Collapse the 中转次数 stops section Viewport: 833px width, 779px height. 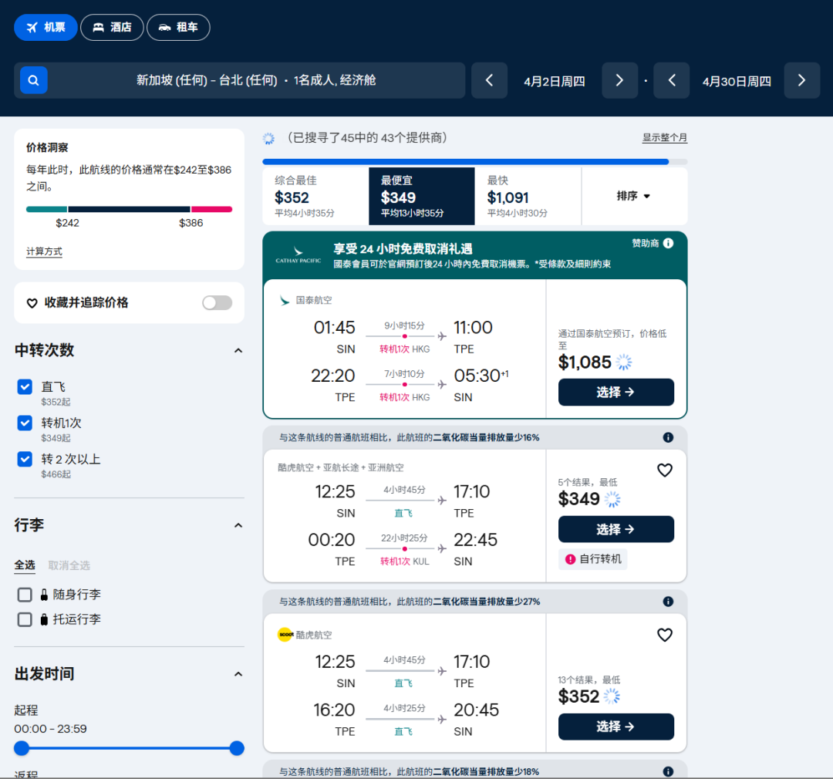pos(238,350)
